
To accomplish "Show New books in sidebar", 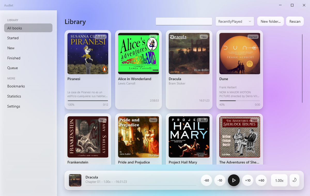I will coord(28,48).
